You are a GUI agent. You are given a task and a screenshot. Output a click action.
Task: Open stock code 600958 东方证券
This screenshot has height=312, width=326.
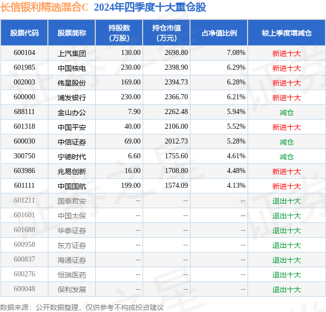24,244
